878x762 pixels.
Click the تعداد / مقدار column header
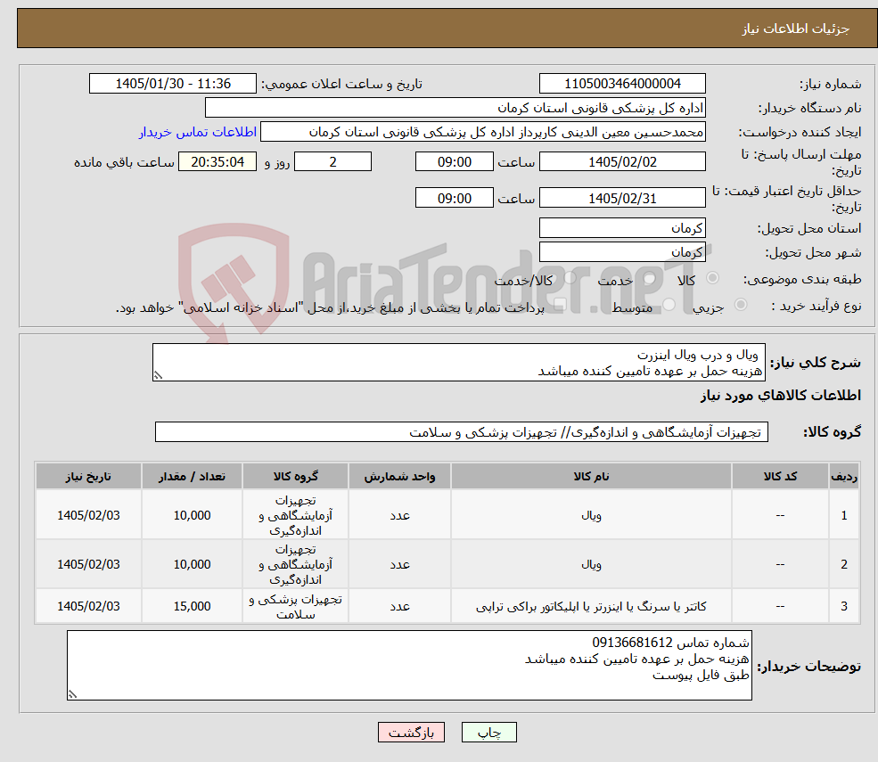[192, 476]
